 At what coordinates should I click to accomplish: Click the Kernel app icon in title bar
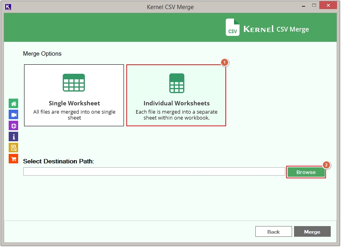[8, 7]
